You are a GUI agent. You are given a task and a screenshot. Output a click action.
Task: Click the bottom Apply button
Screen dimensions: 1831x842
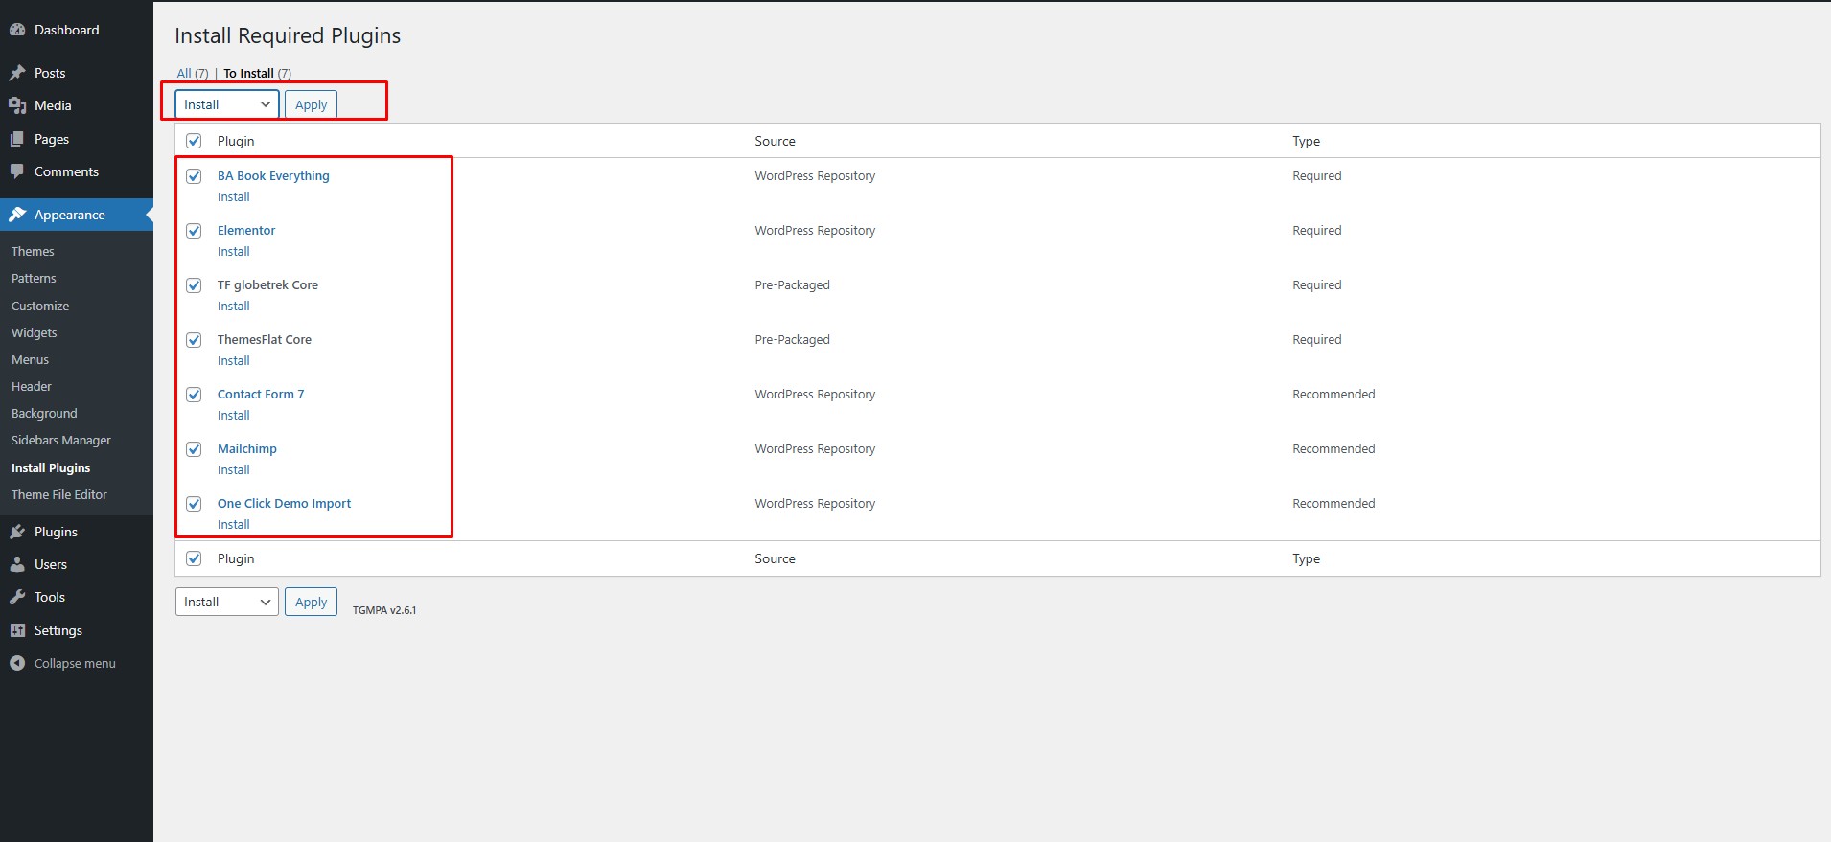311,602
